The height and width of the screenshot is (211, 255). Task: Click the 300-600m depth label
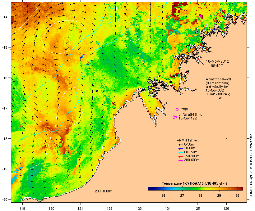pyautogui.click(x=192, y=160)
